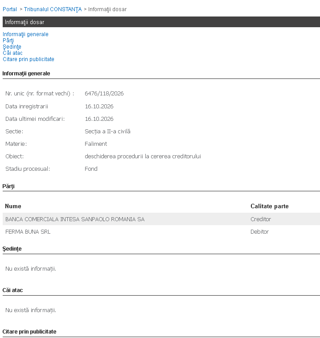Jump to Informații generale anchor link

(25, 34)
